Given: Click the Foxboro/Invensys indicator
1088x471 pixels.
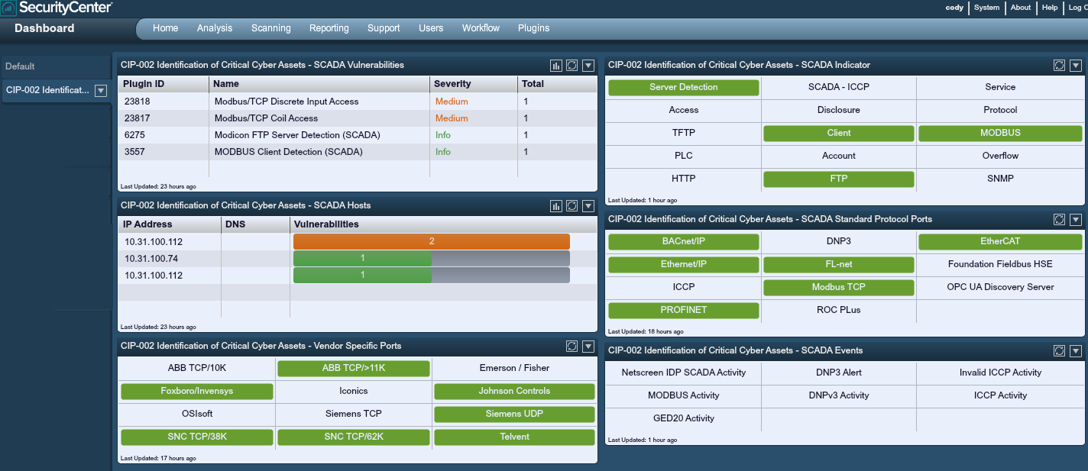Looking at the screenshot, I should coord(197,392).
